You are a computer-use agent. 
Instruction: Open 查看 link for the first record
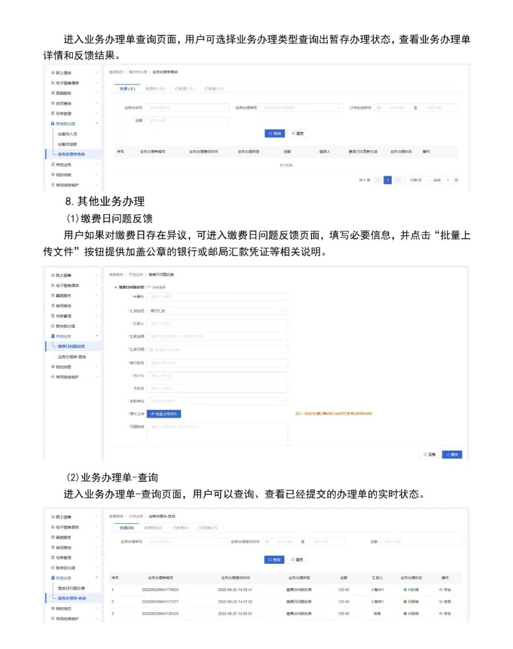(x=445, y=589)
